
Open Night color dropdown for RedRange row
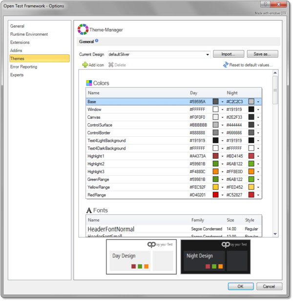tap(258, 195)
